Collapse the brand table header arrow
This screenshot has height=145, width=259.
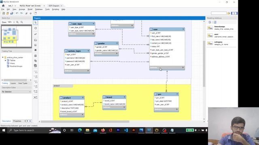coord(124,97)
